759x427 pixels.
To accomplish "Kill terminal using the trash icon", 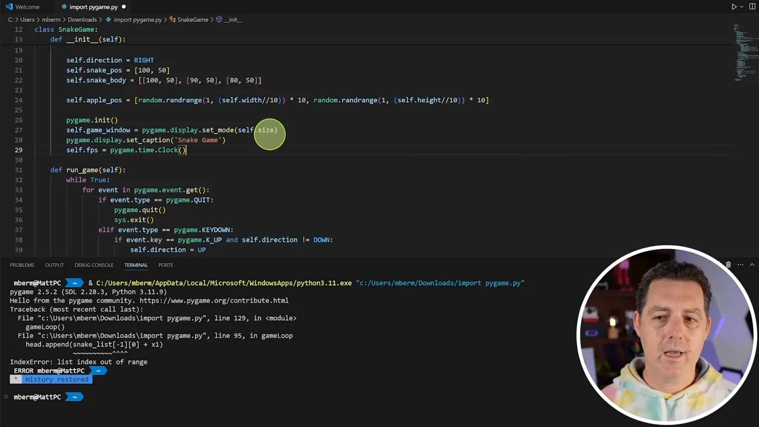I will (x=728, y=265).
